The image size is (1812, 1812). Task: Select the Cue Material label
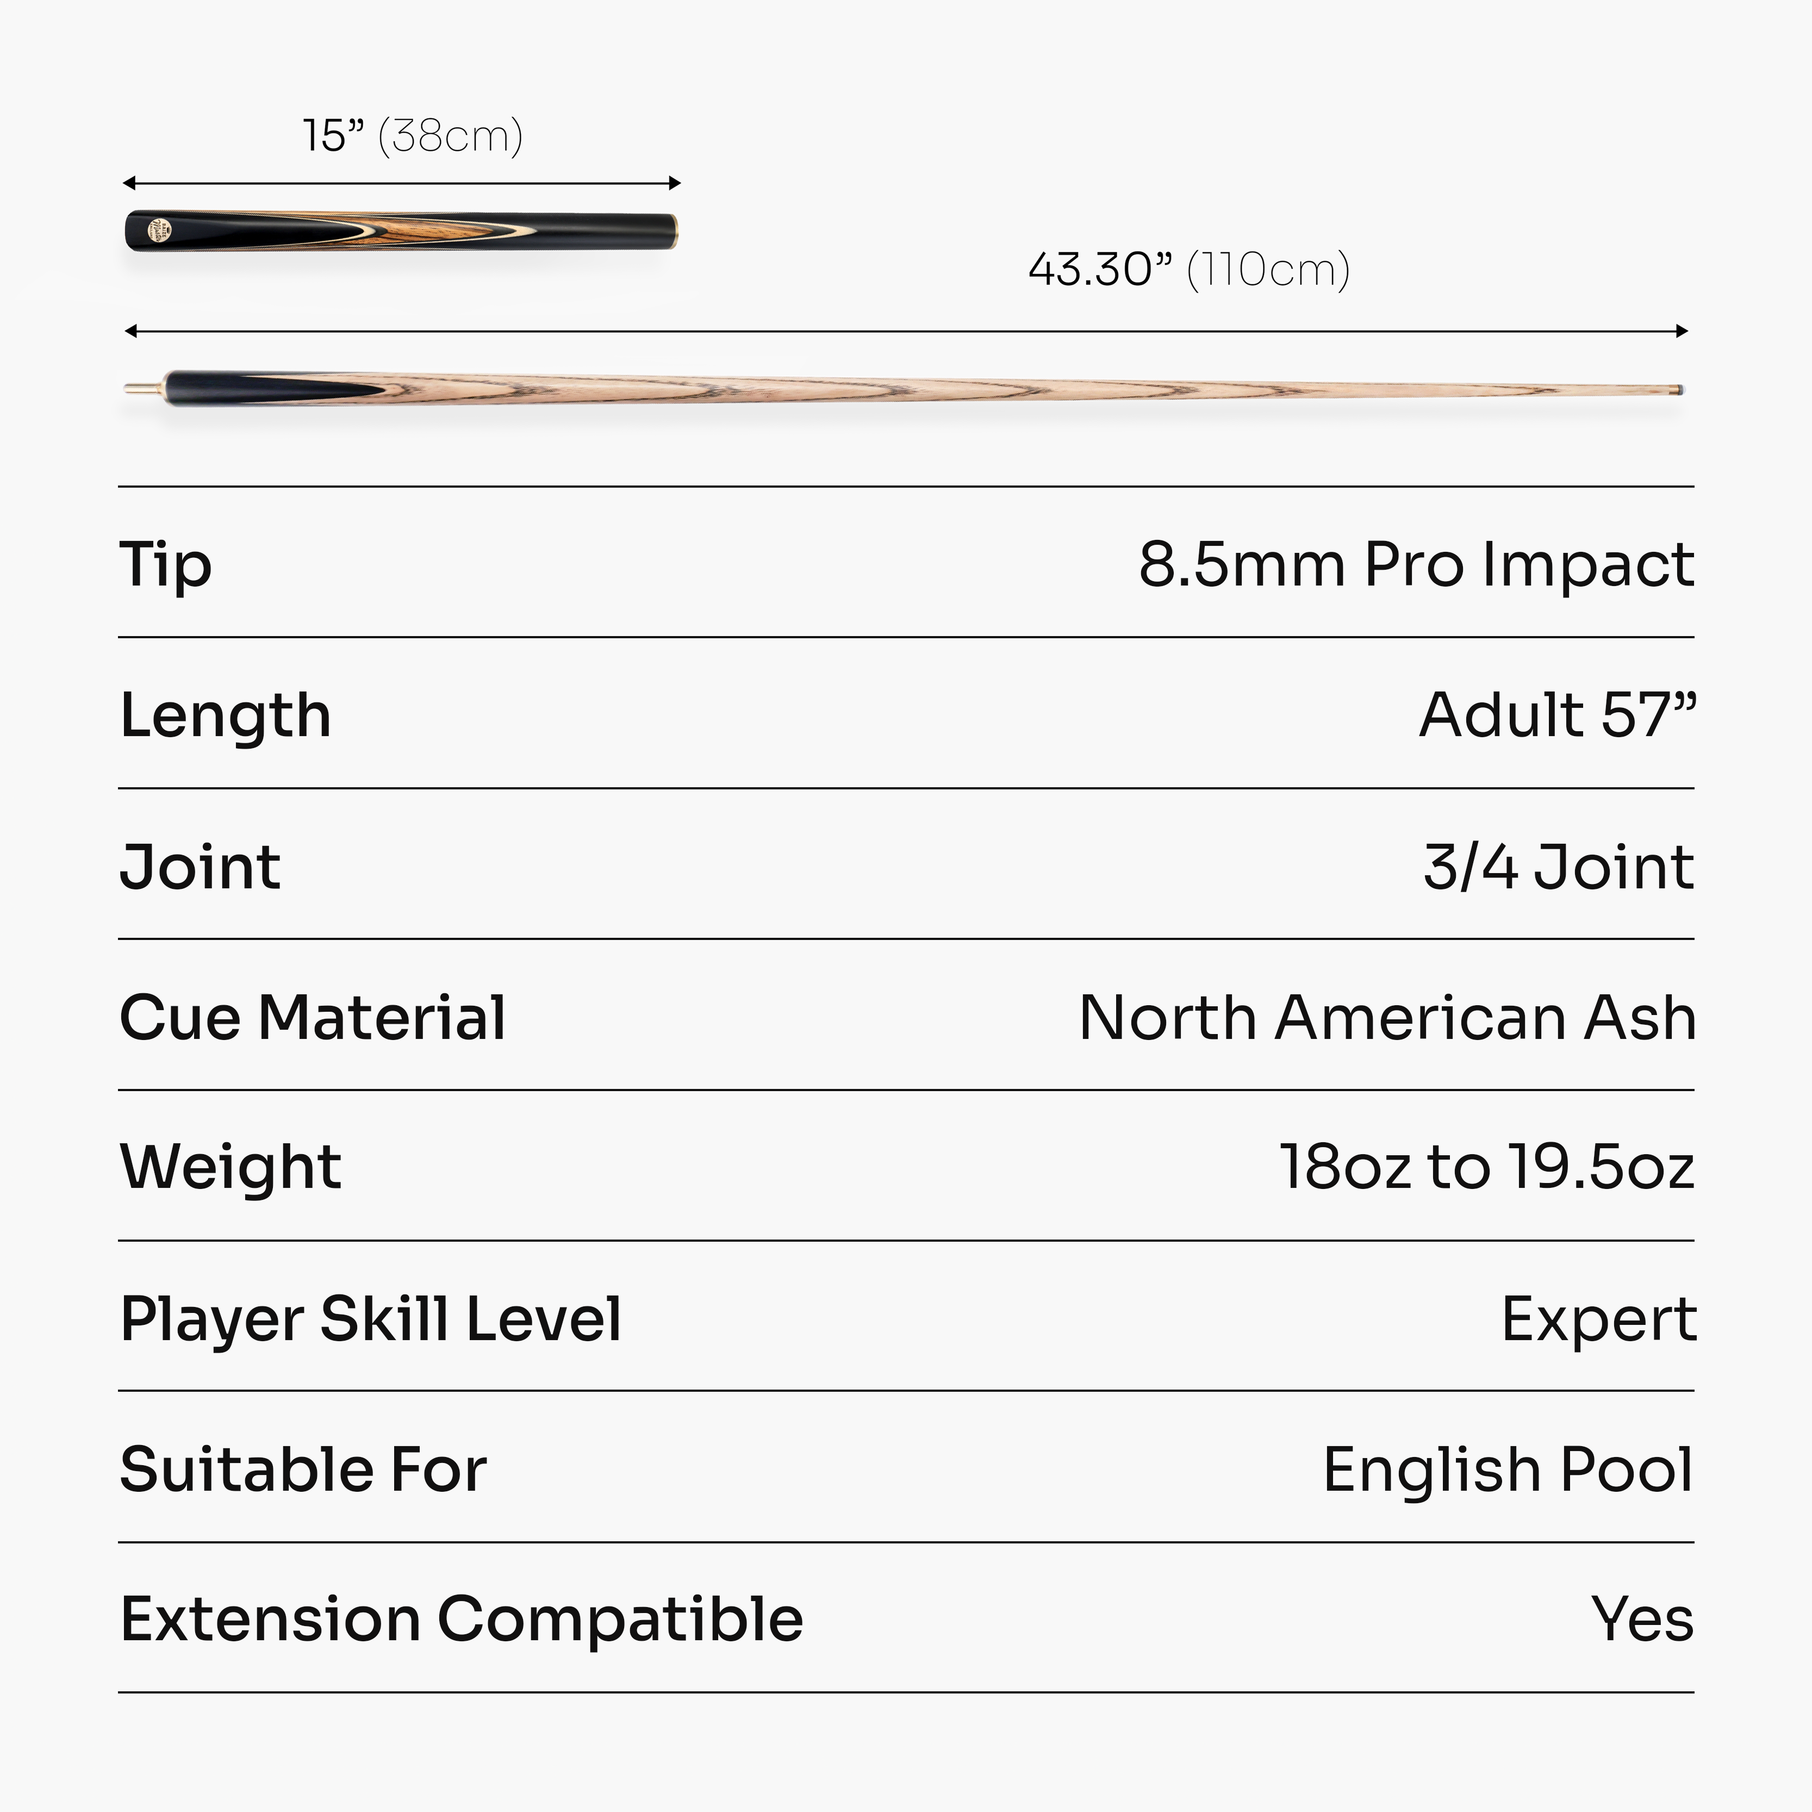click(x=313, y=1018)
